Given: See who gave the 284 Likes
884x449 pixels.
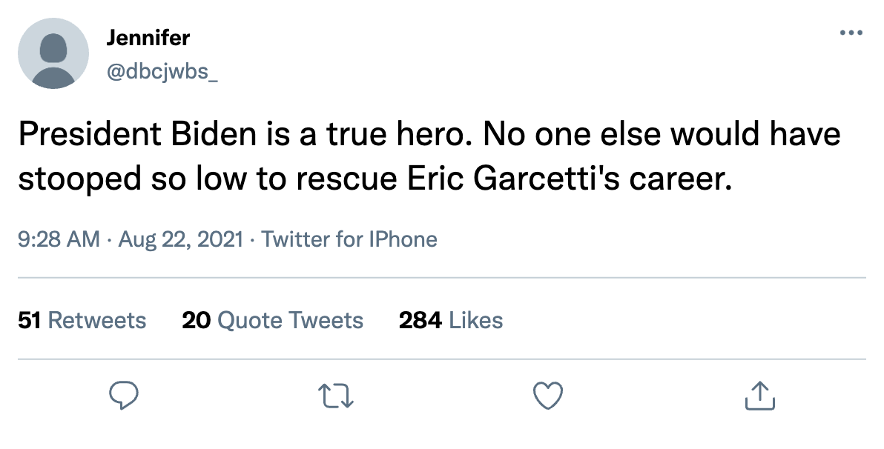Looking at the screenshot, I should (x=451, y=320).
